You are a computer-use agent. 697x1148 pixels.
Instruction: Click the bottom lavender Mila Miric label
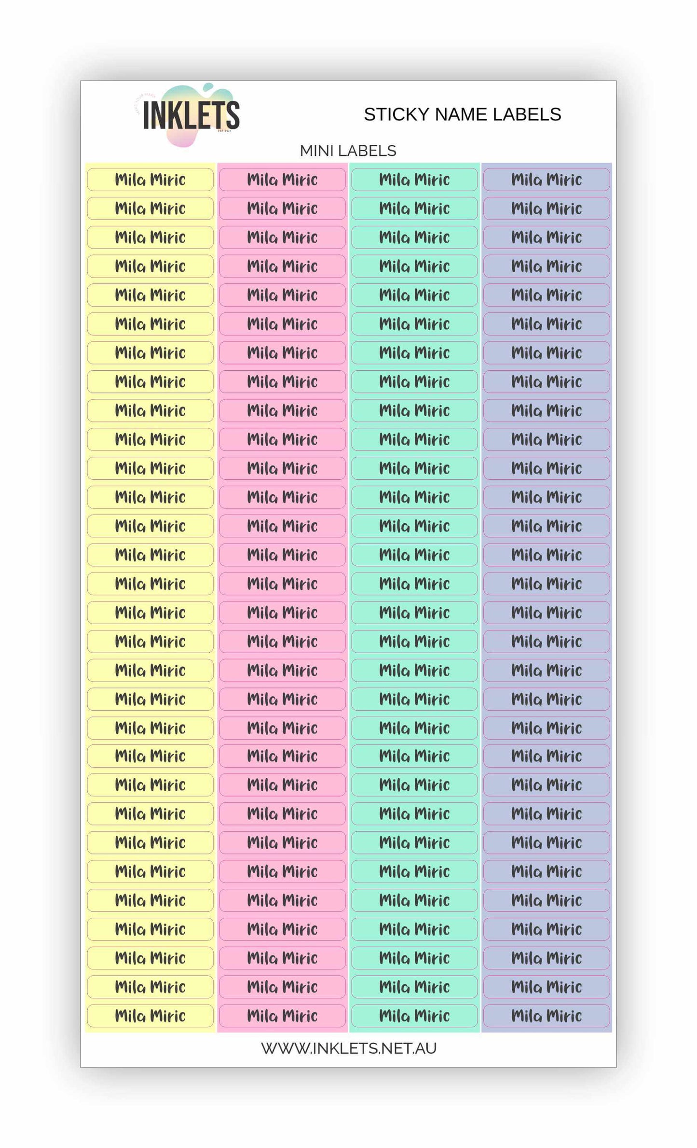547,1016
